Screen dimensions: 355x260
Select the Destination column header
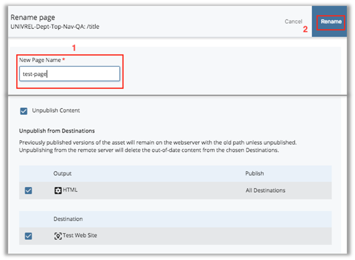[x=68, y=219]
